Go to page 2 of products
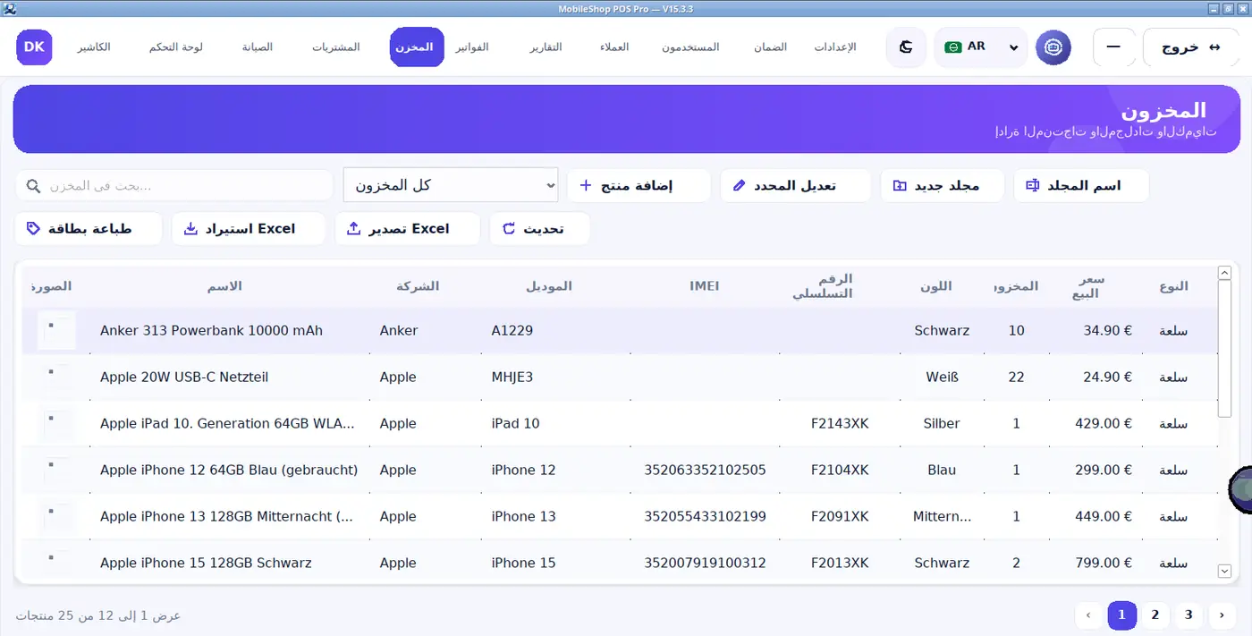Image resolution: width=1252 pixels, height=636 pixels. [x=1155, y=615]
